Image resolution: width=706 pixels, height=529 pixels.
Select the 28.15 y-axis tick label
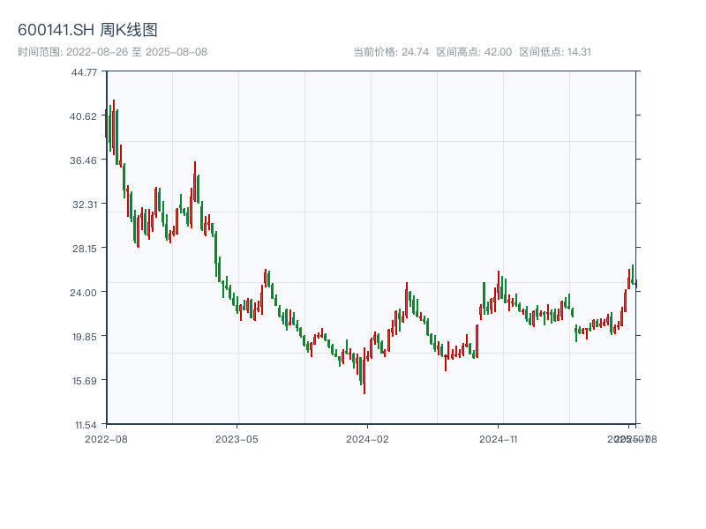pos(84,249)
